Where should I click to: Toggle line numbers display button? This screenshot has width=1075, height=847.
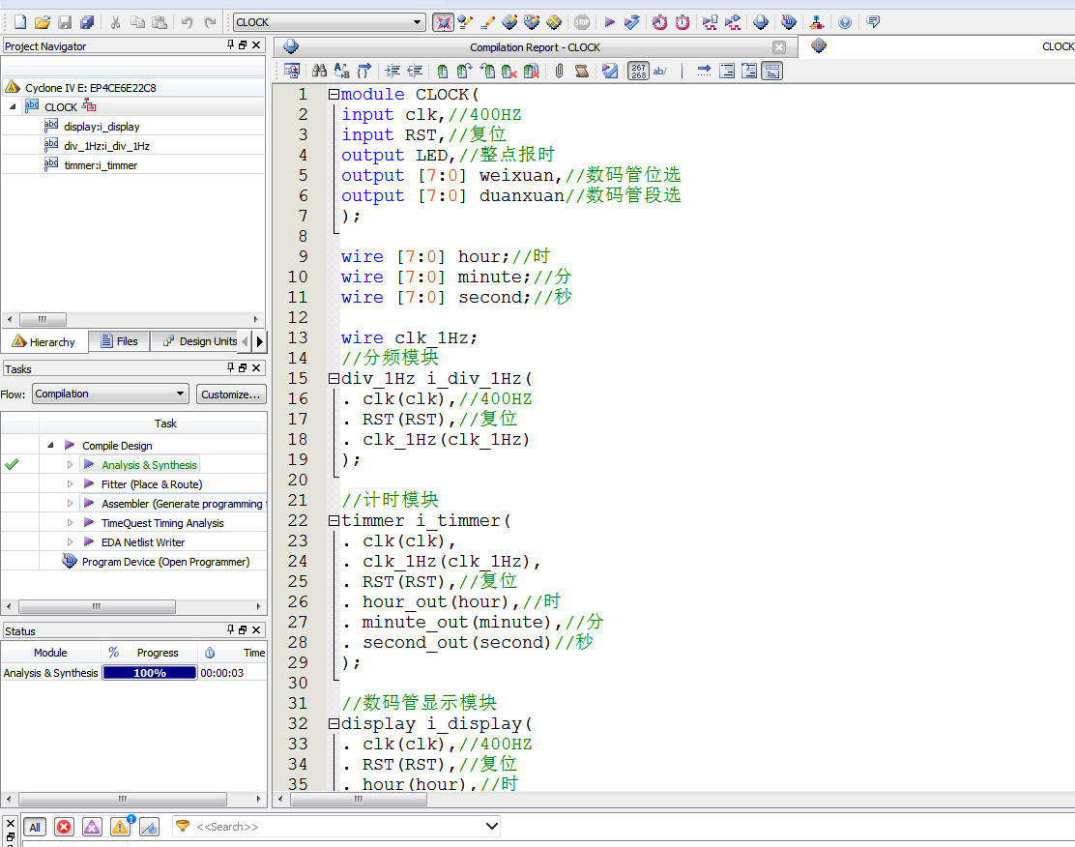pos(639,71)
